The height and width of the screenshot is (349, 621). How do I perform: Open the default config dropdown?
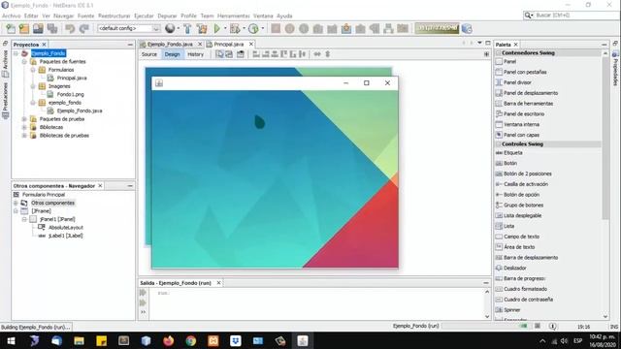[129, 28]
